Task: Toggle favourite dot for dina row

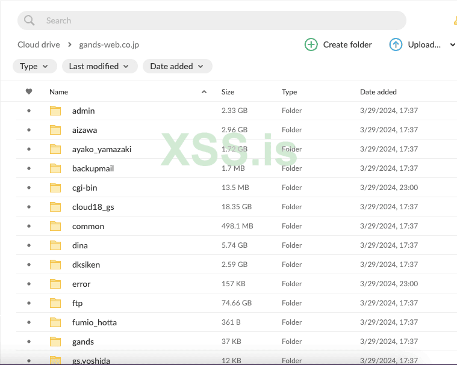Action: [29, 245]
